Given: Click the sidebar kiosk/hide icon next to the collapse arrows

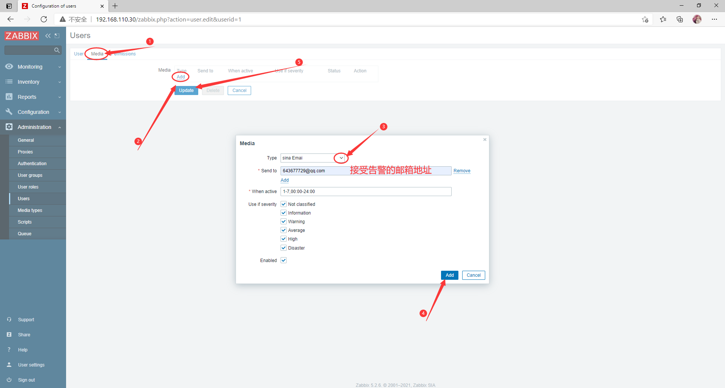Looking at the screenshot, I should click(x=57, y=36).
